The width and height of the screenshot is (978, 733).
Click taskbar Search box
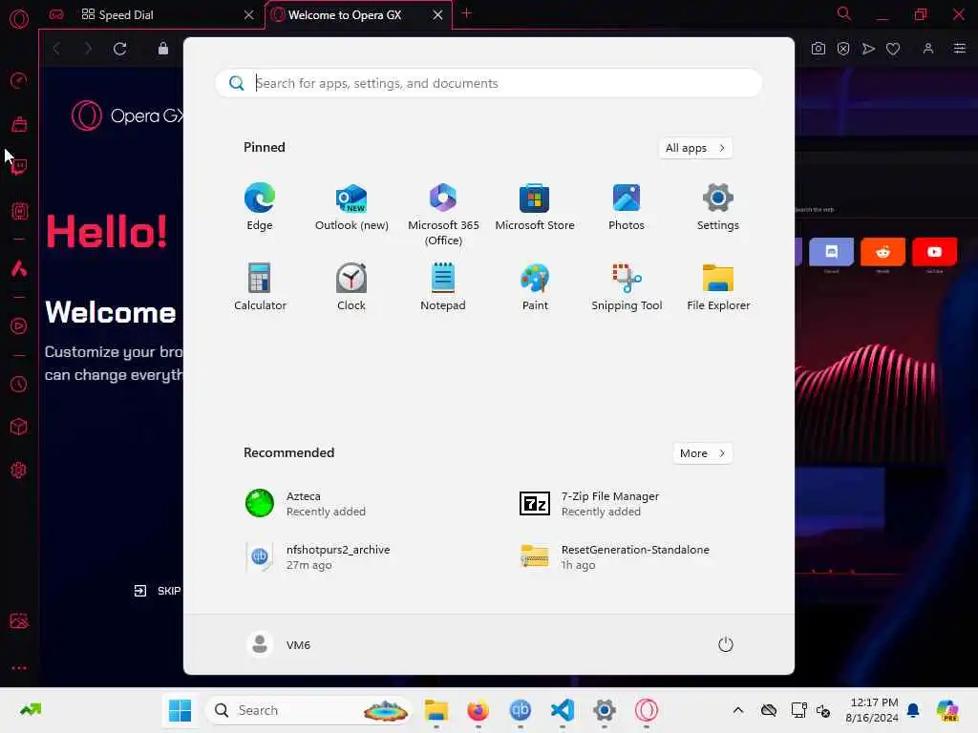pyautogui.click(x=308, y=710)
